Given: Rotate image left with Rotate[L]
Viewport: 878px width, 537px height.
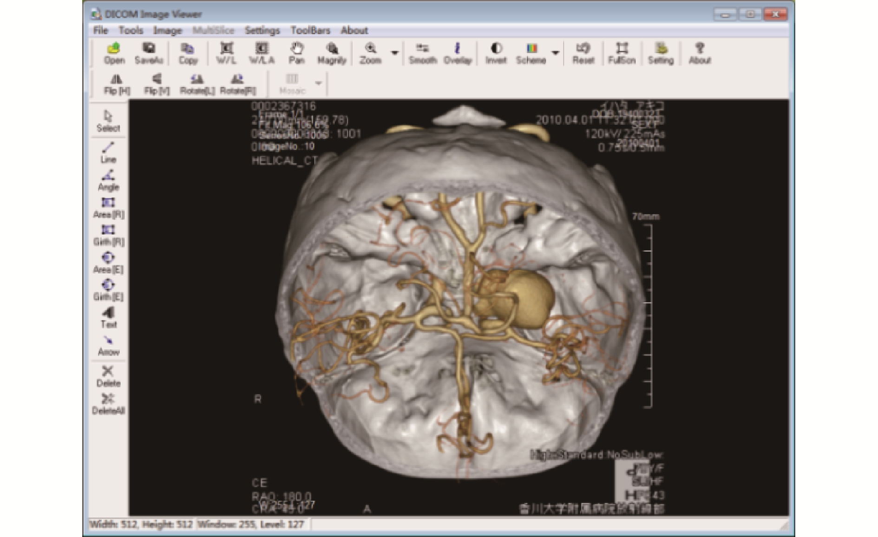Looking at the screenshot, I should 197,84.
